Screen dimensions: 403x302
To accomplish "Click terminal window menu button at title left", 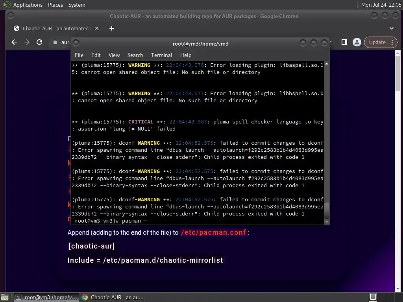I will point(76,43).
